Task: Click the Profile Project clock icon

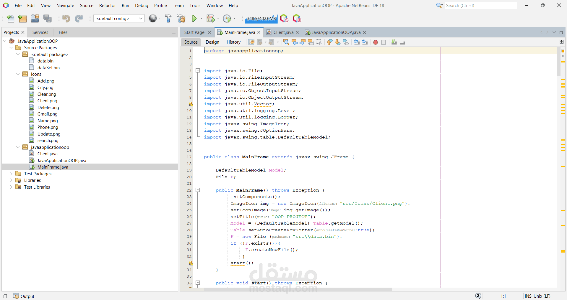Action: point(227,19)
